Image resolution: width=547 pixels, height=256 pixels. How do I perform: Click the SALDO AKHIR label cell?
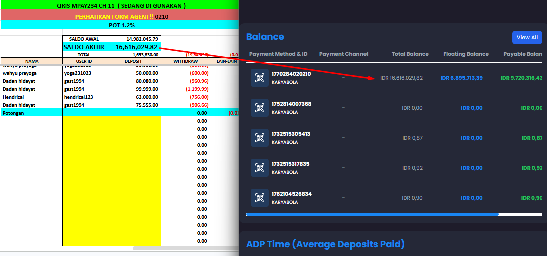coord(84,47)
